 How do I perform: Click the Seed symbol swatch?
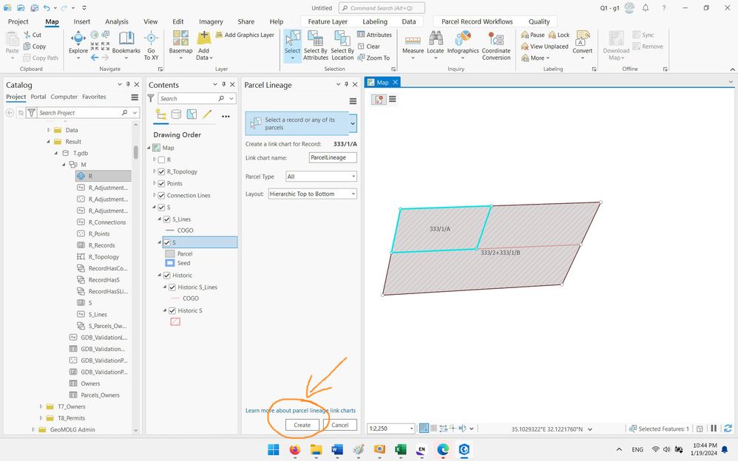click(170, 264)
